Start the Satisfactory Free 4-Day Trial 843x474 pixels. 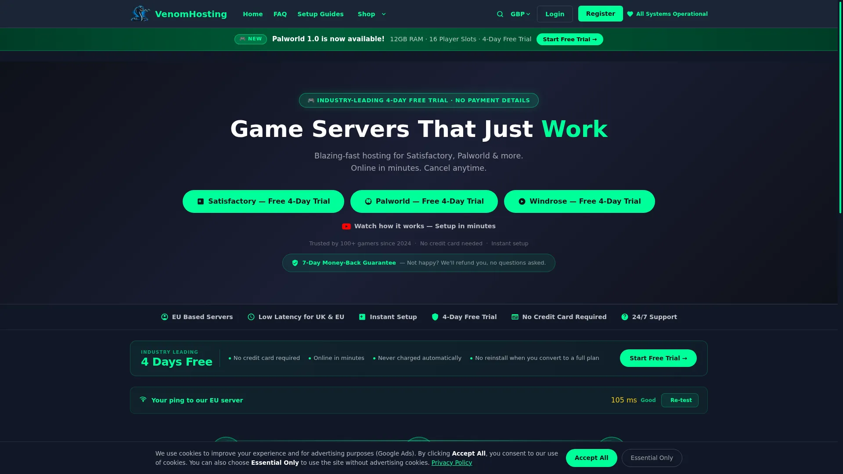263,201
